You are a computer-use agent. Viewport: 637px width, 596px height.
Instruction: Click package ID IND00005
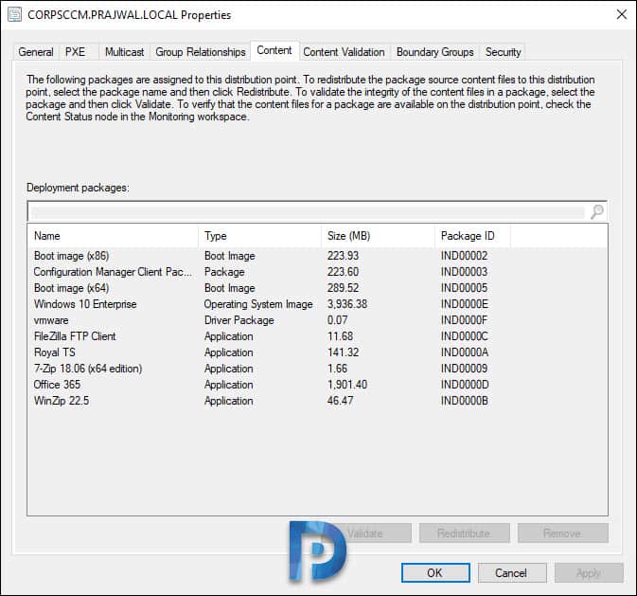(465, 288)
